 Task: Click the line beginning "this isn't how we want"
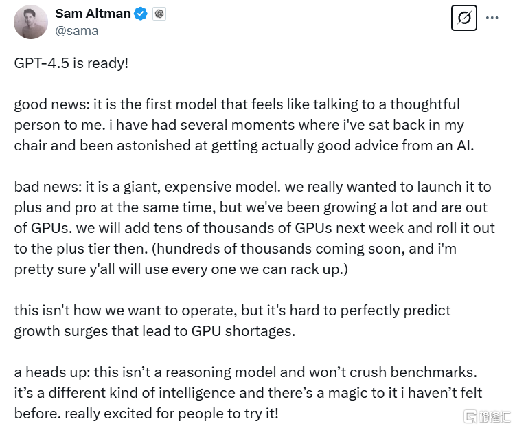pos(232,311)
